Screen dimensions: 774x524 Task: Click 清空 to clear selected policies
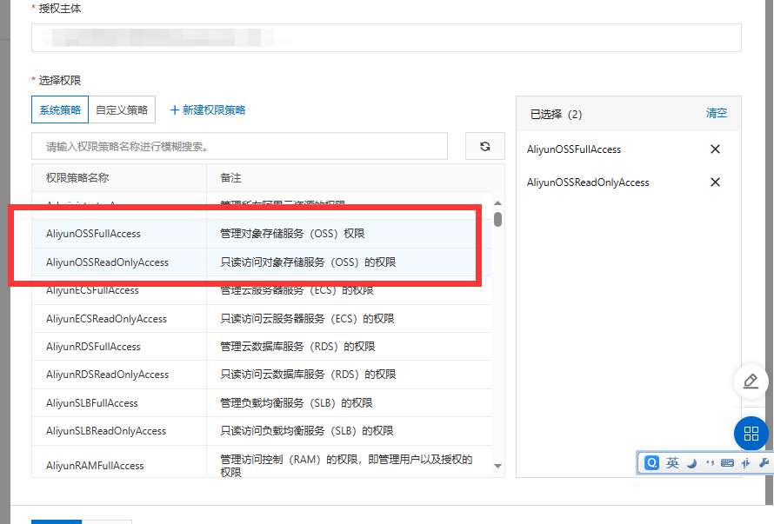coord(717,114)
